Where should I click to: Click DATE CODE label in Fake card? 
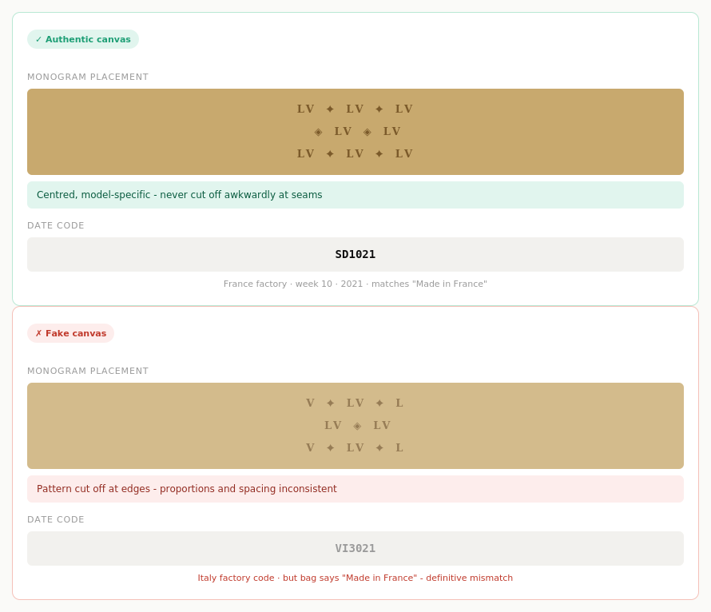[x=56, y=519]
